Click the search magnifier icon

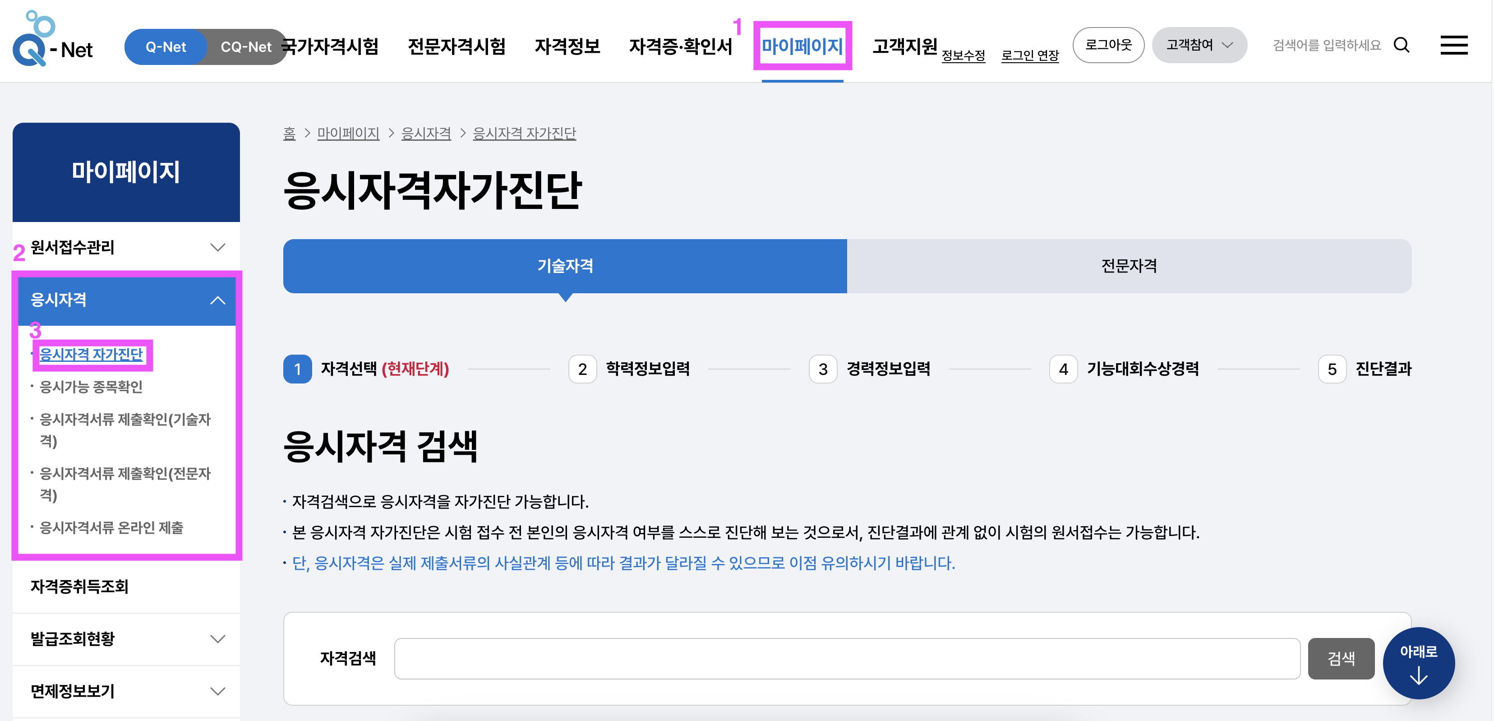[1401, 45]
